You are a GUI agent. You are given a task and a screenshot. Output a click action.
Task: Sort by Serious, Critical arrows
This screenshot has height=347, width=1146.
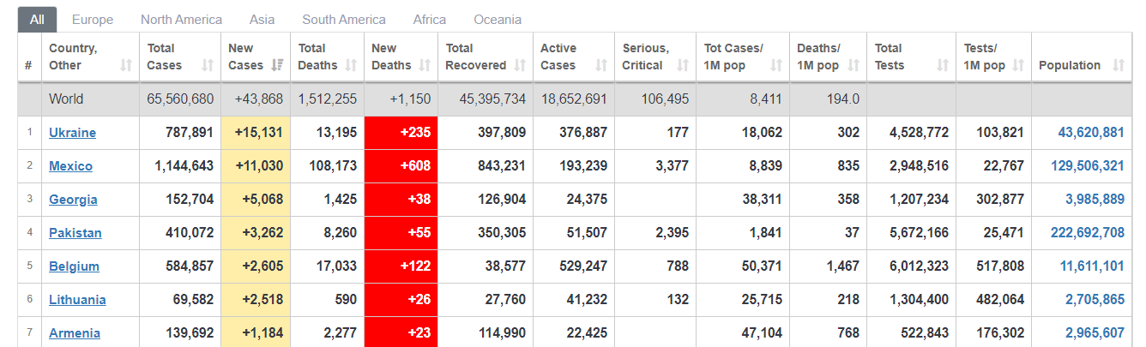click(683, 65)
